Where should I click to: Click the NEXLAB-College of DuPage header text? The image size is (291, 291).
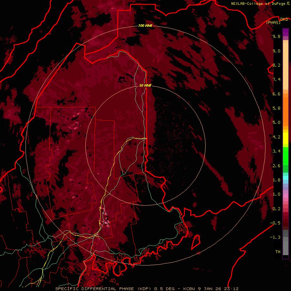click(x=258, y=4)
